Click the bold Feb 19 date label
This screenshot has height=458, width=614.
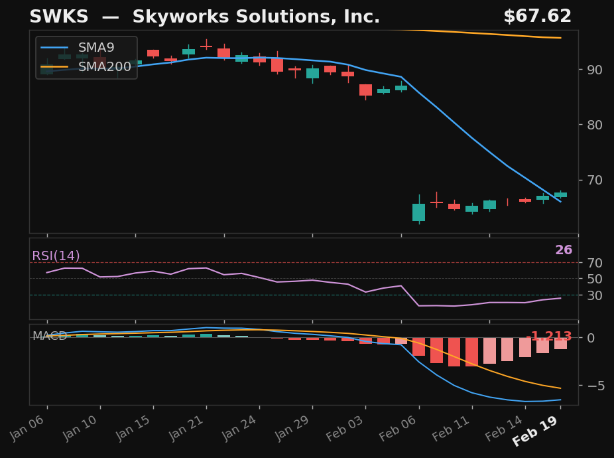[535, 431]
